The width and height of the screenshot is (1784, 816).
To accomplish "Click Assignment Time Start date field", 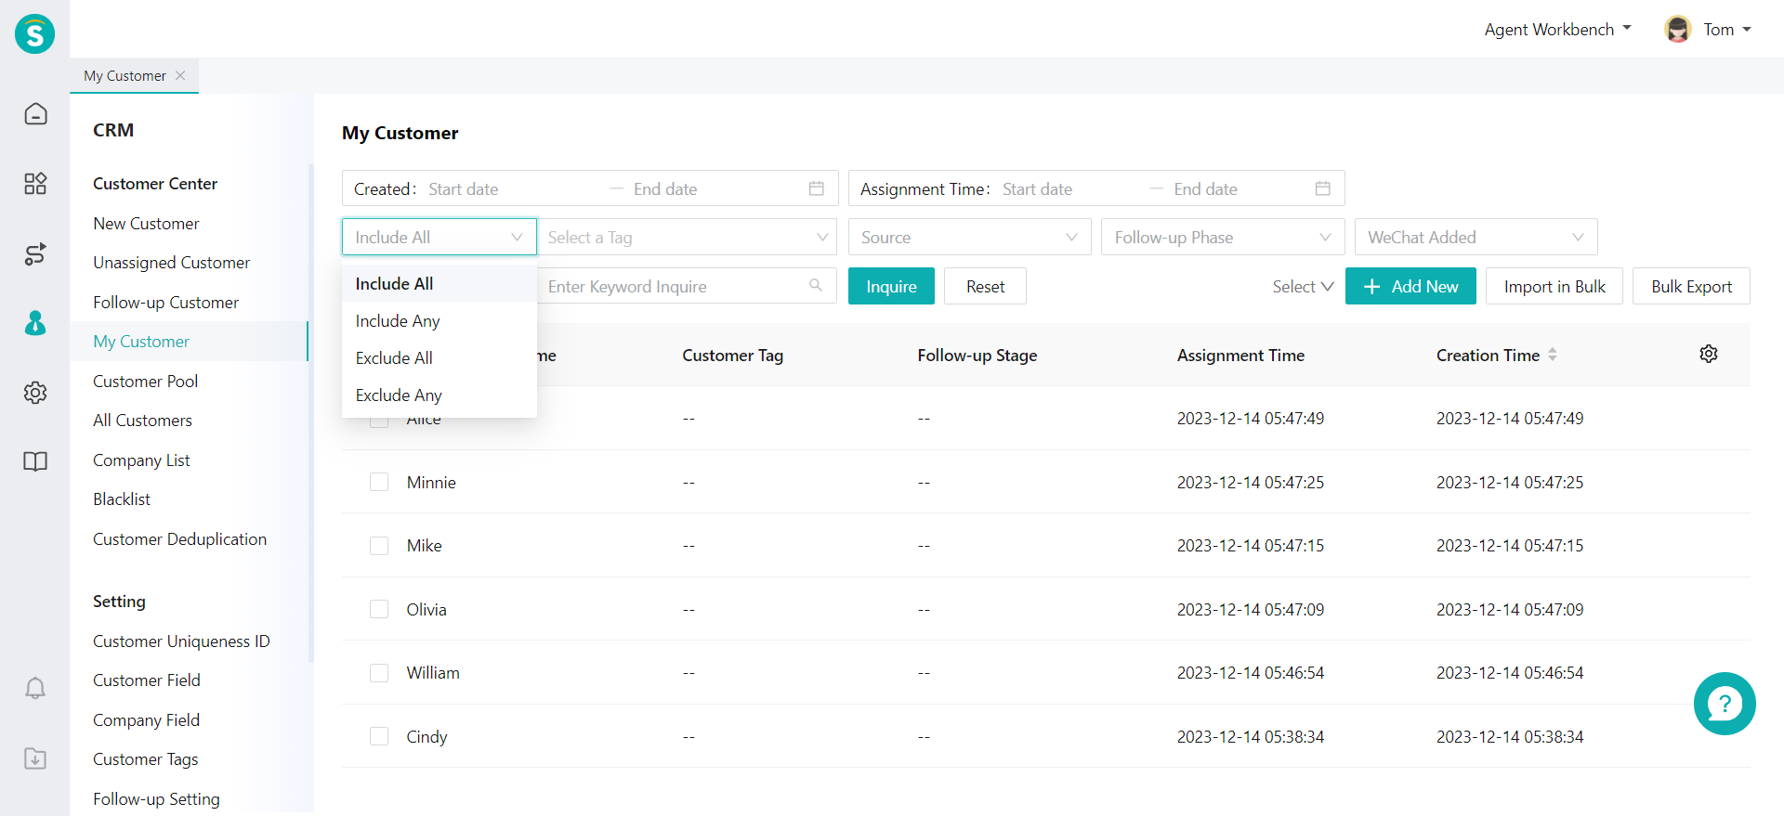I will click(x=1069, y=188).
